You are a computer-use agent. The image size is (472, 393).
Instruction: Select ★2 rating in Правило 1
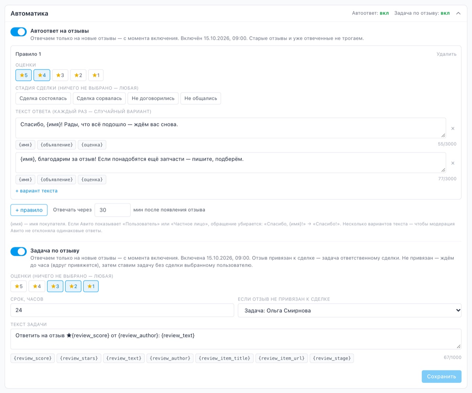point(78,75)
